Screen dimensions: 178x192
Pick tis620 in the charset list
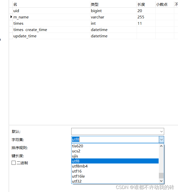point(115,146)
